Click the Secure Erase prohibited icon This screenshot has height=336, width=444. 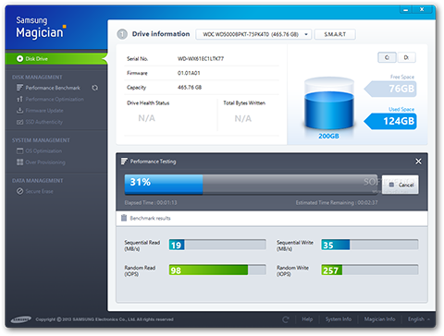(19, 191)
